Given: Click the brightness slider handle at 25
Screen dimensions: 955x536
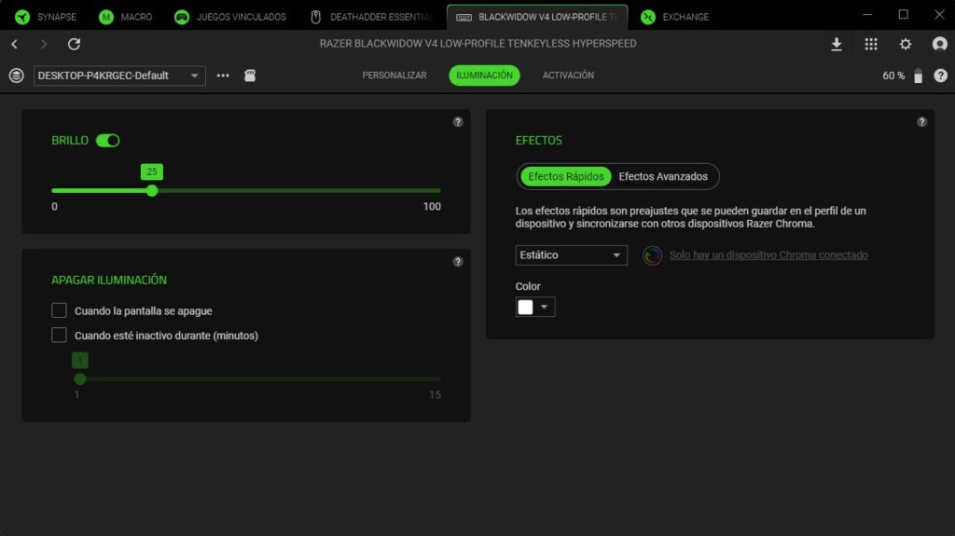Looking at the screenshot, I should point(152,190).
